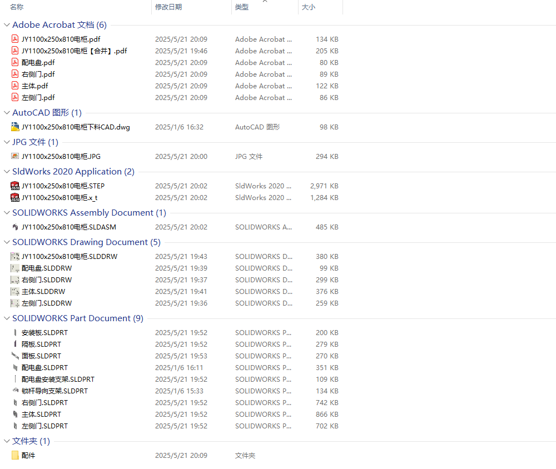Click the SldWorks 2020 icon of the x_t file
The width and height of the screenshot is (556, 469).
pyautogui.click(x=15, y=197)
